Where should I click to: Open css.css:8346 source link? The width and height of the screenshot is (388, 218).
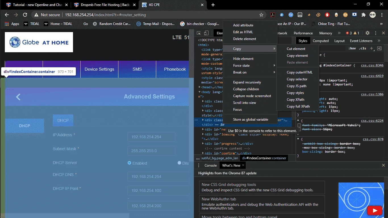pyautogui.click(x=372, y=65)
